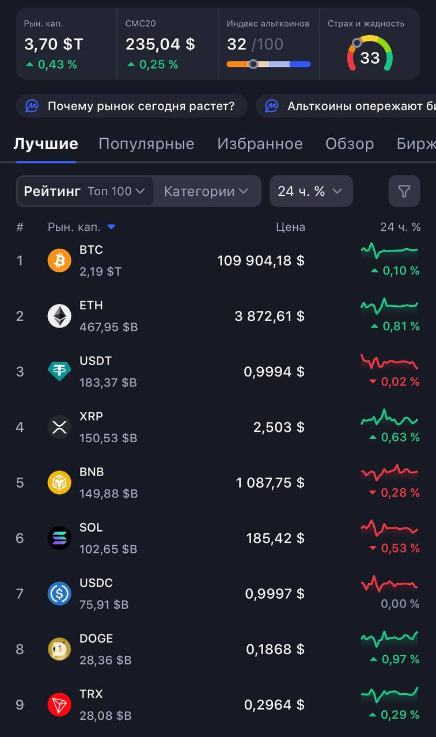
Task: Tap the Dogecoin icon
Action: (59, 649)
